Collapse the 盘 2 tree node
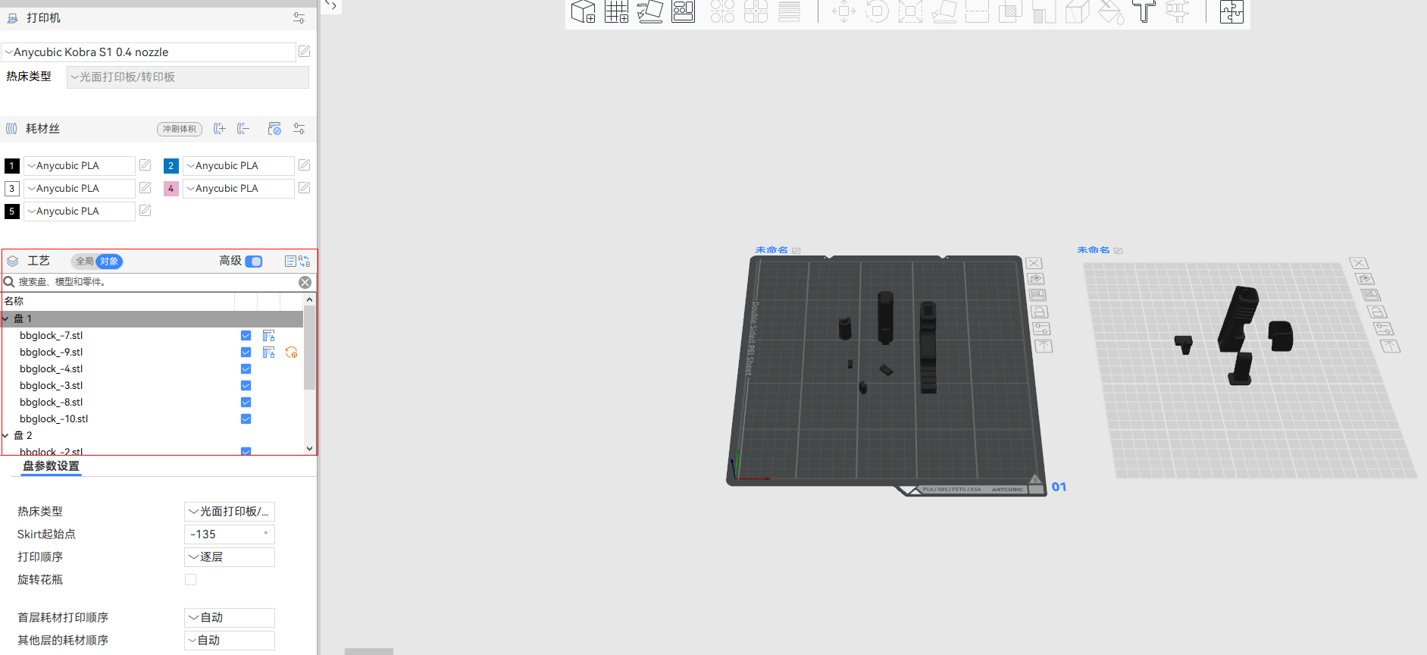Image resolution: width=1427 pixels, height=655 pixels. coord(6,436)
